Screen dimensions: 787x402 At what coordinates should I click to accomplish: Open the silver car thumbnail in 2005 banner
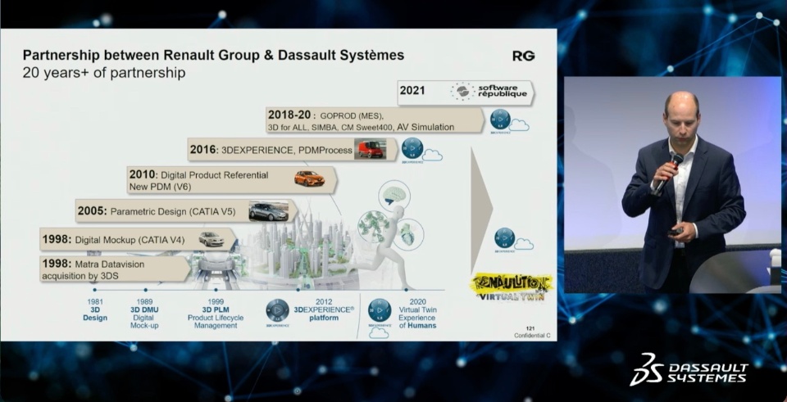pos(269,211)
